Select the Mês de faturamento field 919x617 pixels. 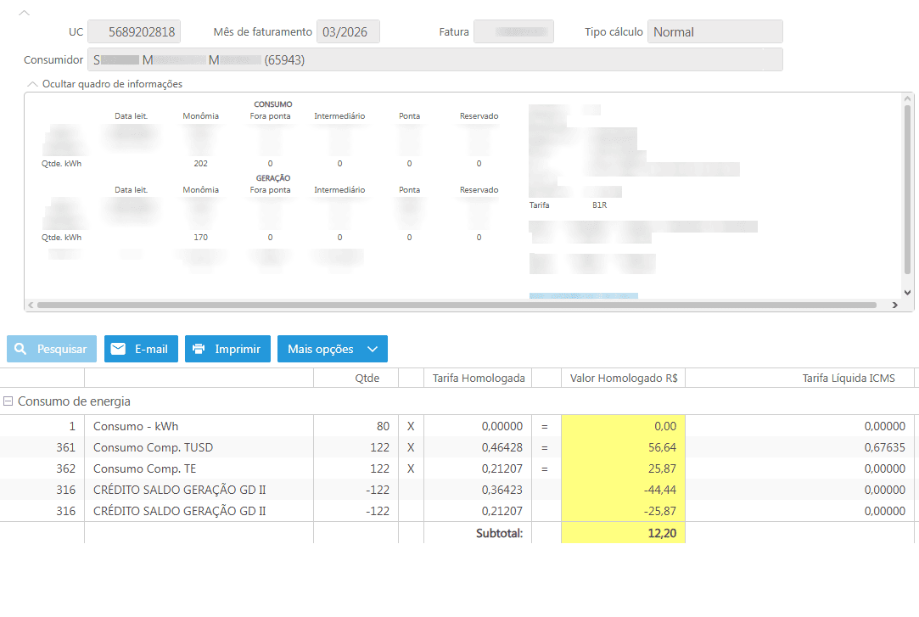[348, 32]
